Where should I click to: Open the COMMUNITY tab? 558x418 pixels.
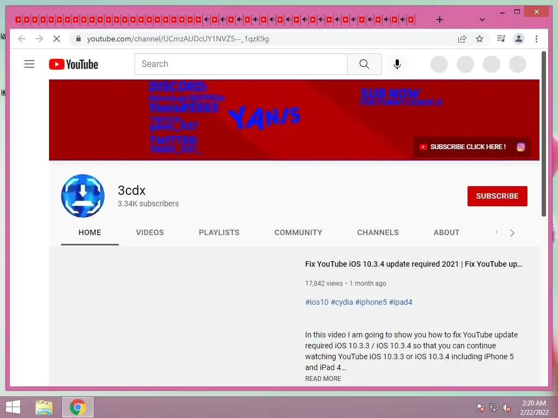coord(298,232)
